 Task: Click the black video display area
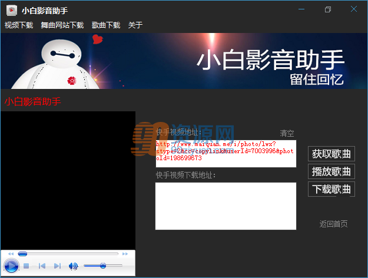coord(68,180)
